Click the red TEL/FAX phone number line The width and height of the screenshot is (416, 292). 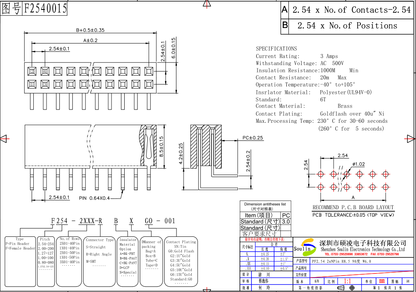(x=362, y=254)
